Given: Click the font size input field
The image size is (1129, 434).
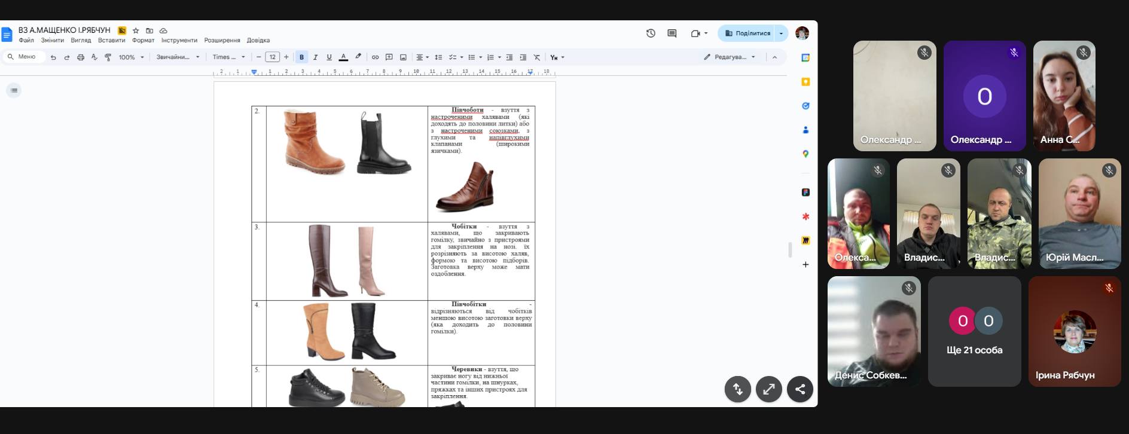Looking at the screenshot, I should tap(273, 57).
